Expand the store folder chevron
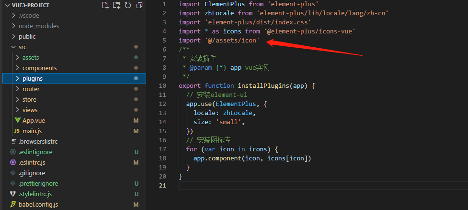This screenshot has width=468, height=210. click(x=17, y=99)
